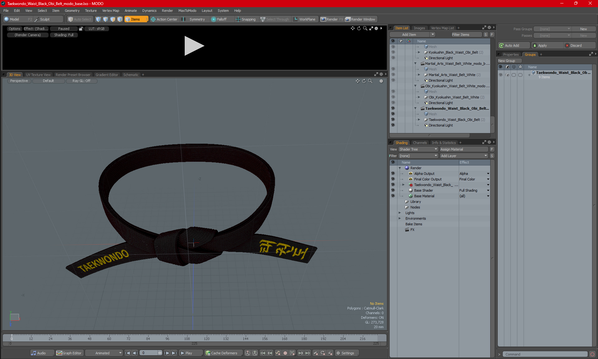Click the current frame number field
This screenshot has height=359, width=598.
(x=149, y=353)
